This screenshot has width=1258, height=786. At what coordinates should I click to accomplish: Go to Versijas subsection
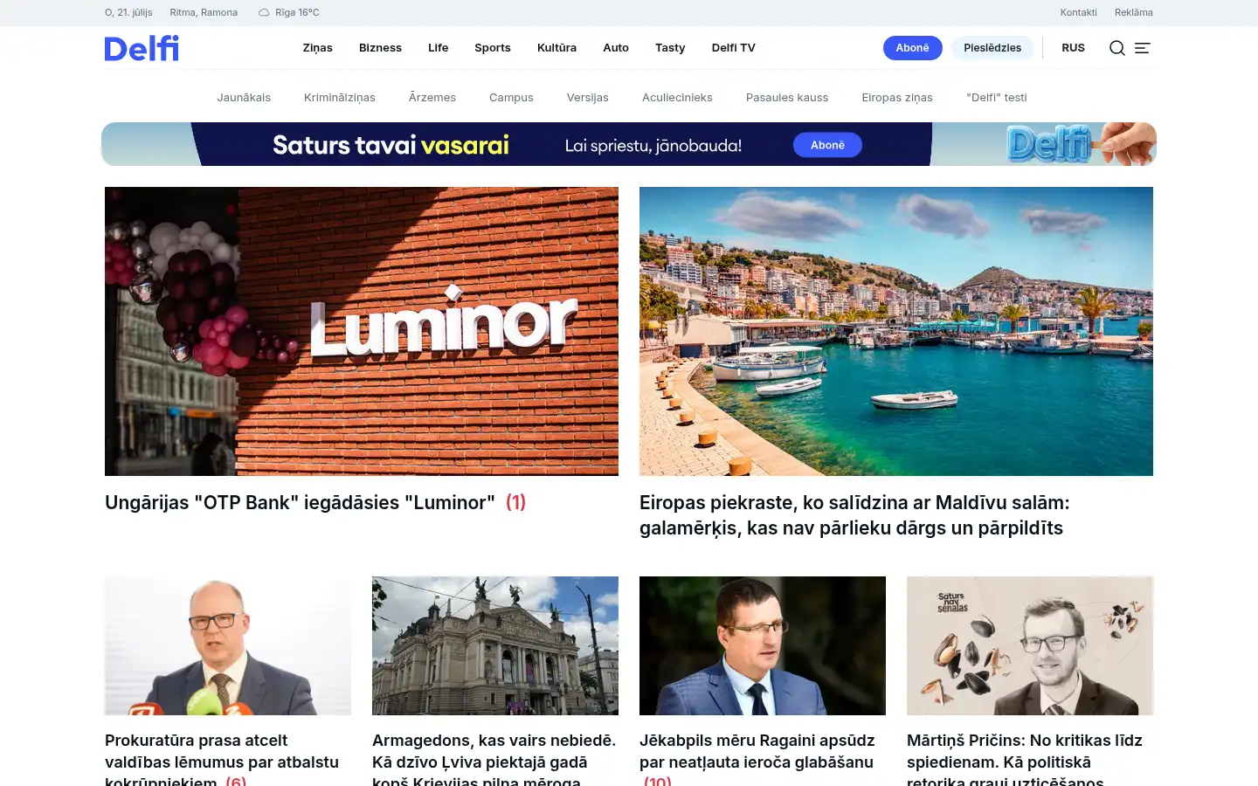coord(587,98)
